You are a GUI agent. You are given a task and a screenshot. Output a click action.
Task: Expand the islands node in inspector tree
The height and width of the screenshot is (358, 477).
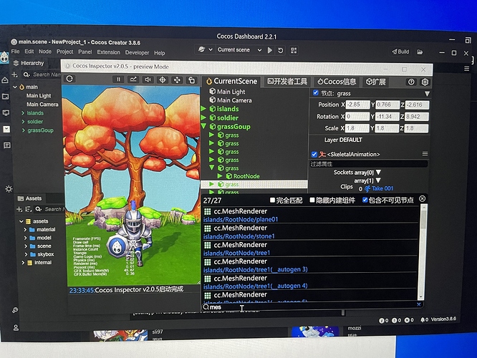coord(203,109)
